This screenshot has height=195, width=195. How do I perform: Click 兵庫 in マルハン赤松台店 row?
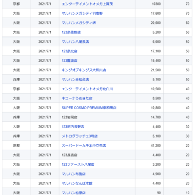point(17,79)
